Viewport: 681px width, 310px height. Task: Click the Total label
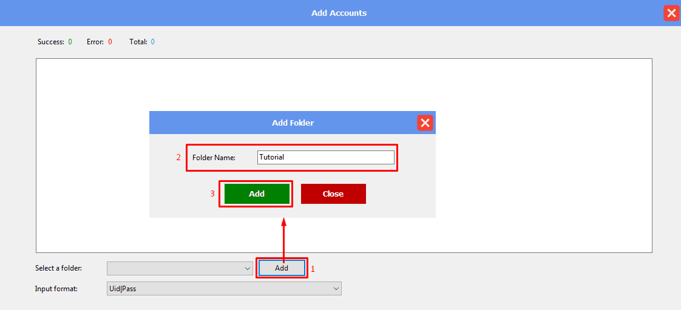(138, 42)
